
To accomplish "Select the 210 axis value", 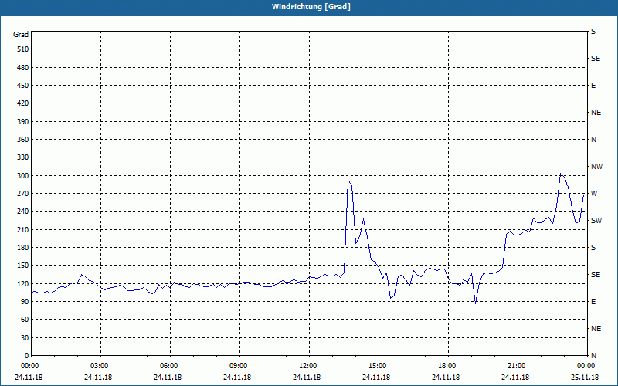I will point(23,229).
